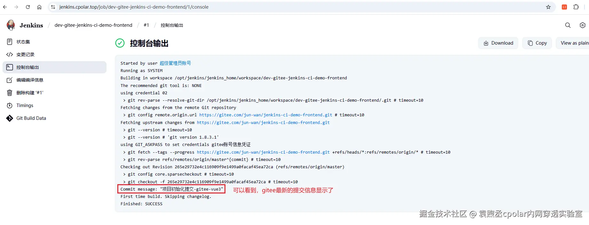Open the extensions puzzle icon

tap(576, 7)
